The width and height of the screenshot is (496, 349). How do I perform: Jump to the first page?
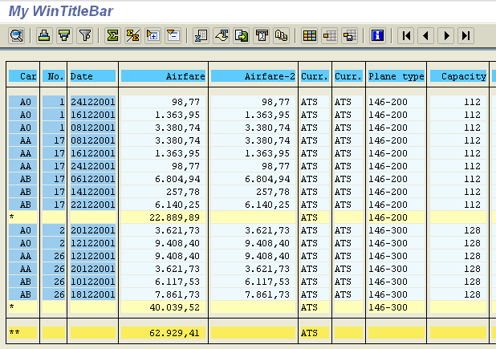click(x=406, y=35)
